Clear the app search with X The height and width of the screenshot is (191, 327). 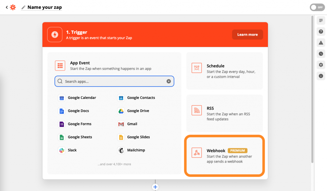(x=169, y=81)
